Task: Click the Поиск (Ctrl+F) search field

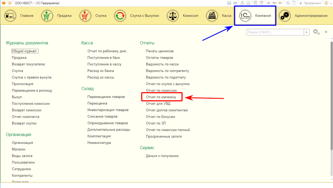Action: (275, 32)
